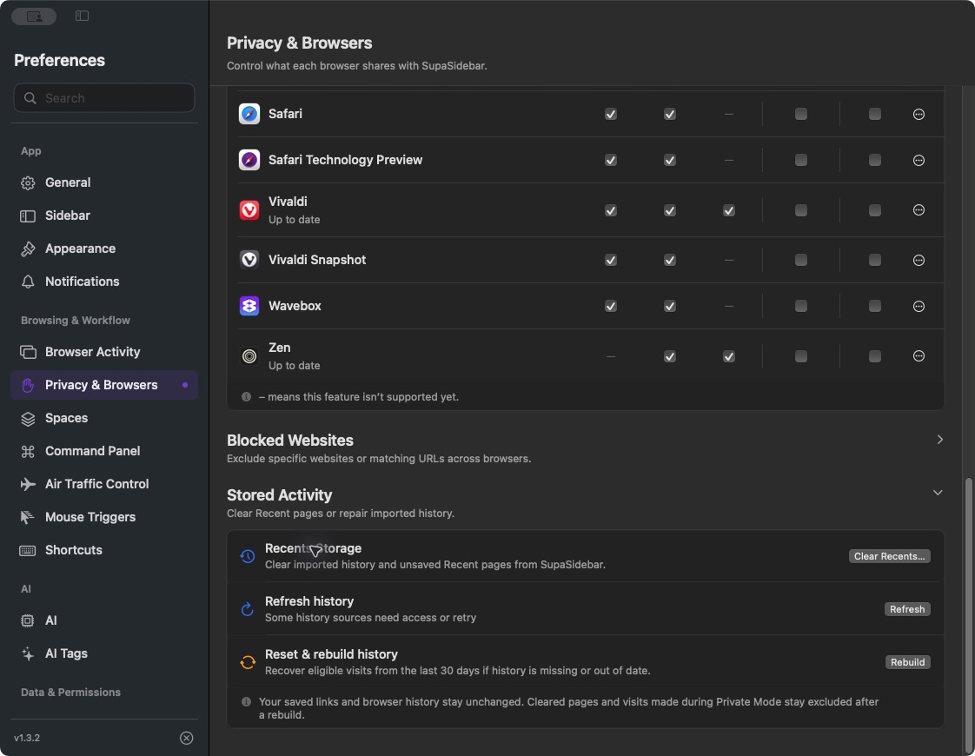Uncheck Safari's second column checkbox
Viewport: 975px width, 756px height.
pyautogui.click(x=670, y=114)
